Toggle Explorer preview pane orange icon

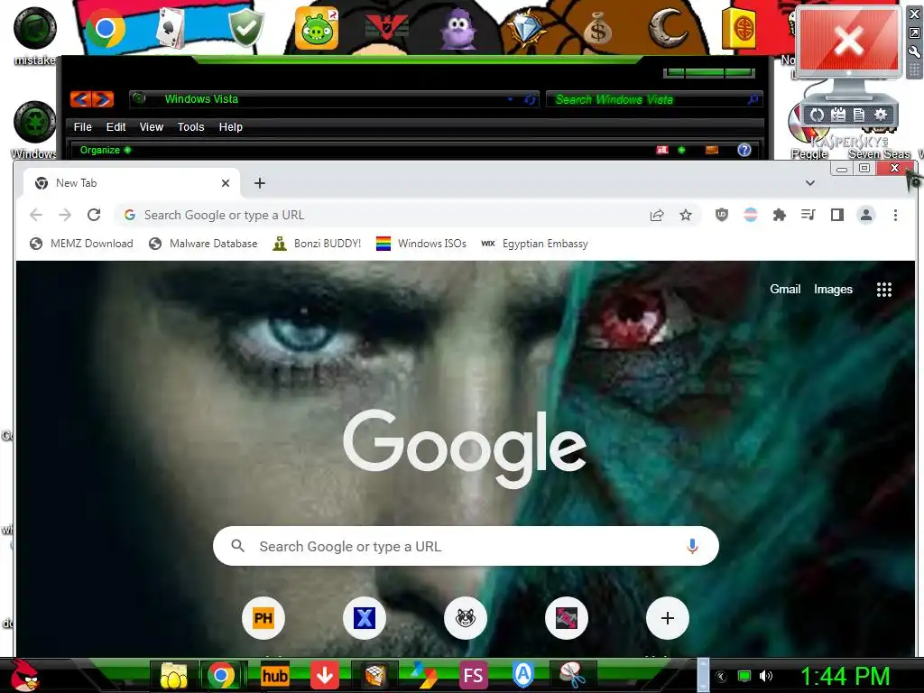pyautogui.click(x=712, y=151)
